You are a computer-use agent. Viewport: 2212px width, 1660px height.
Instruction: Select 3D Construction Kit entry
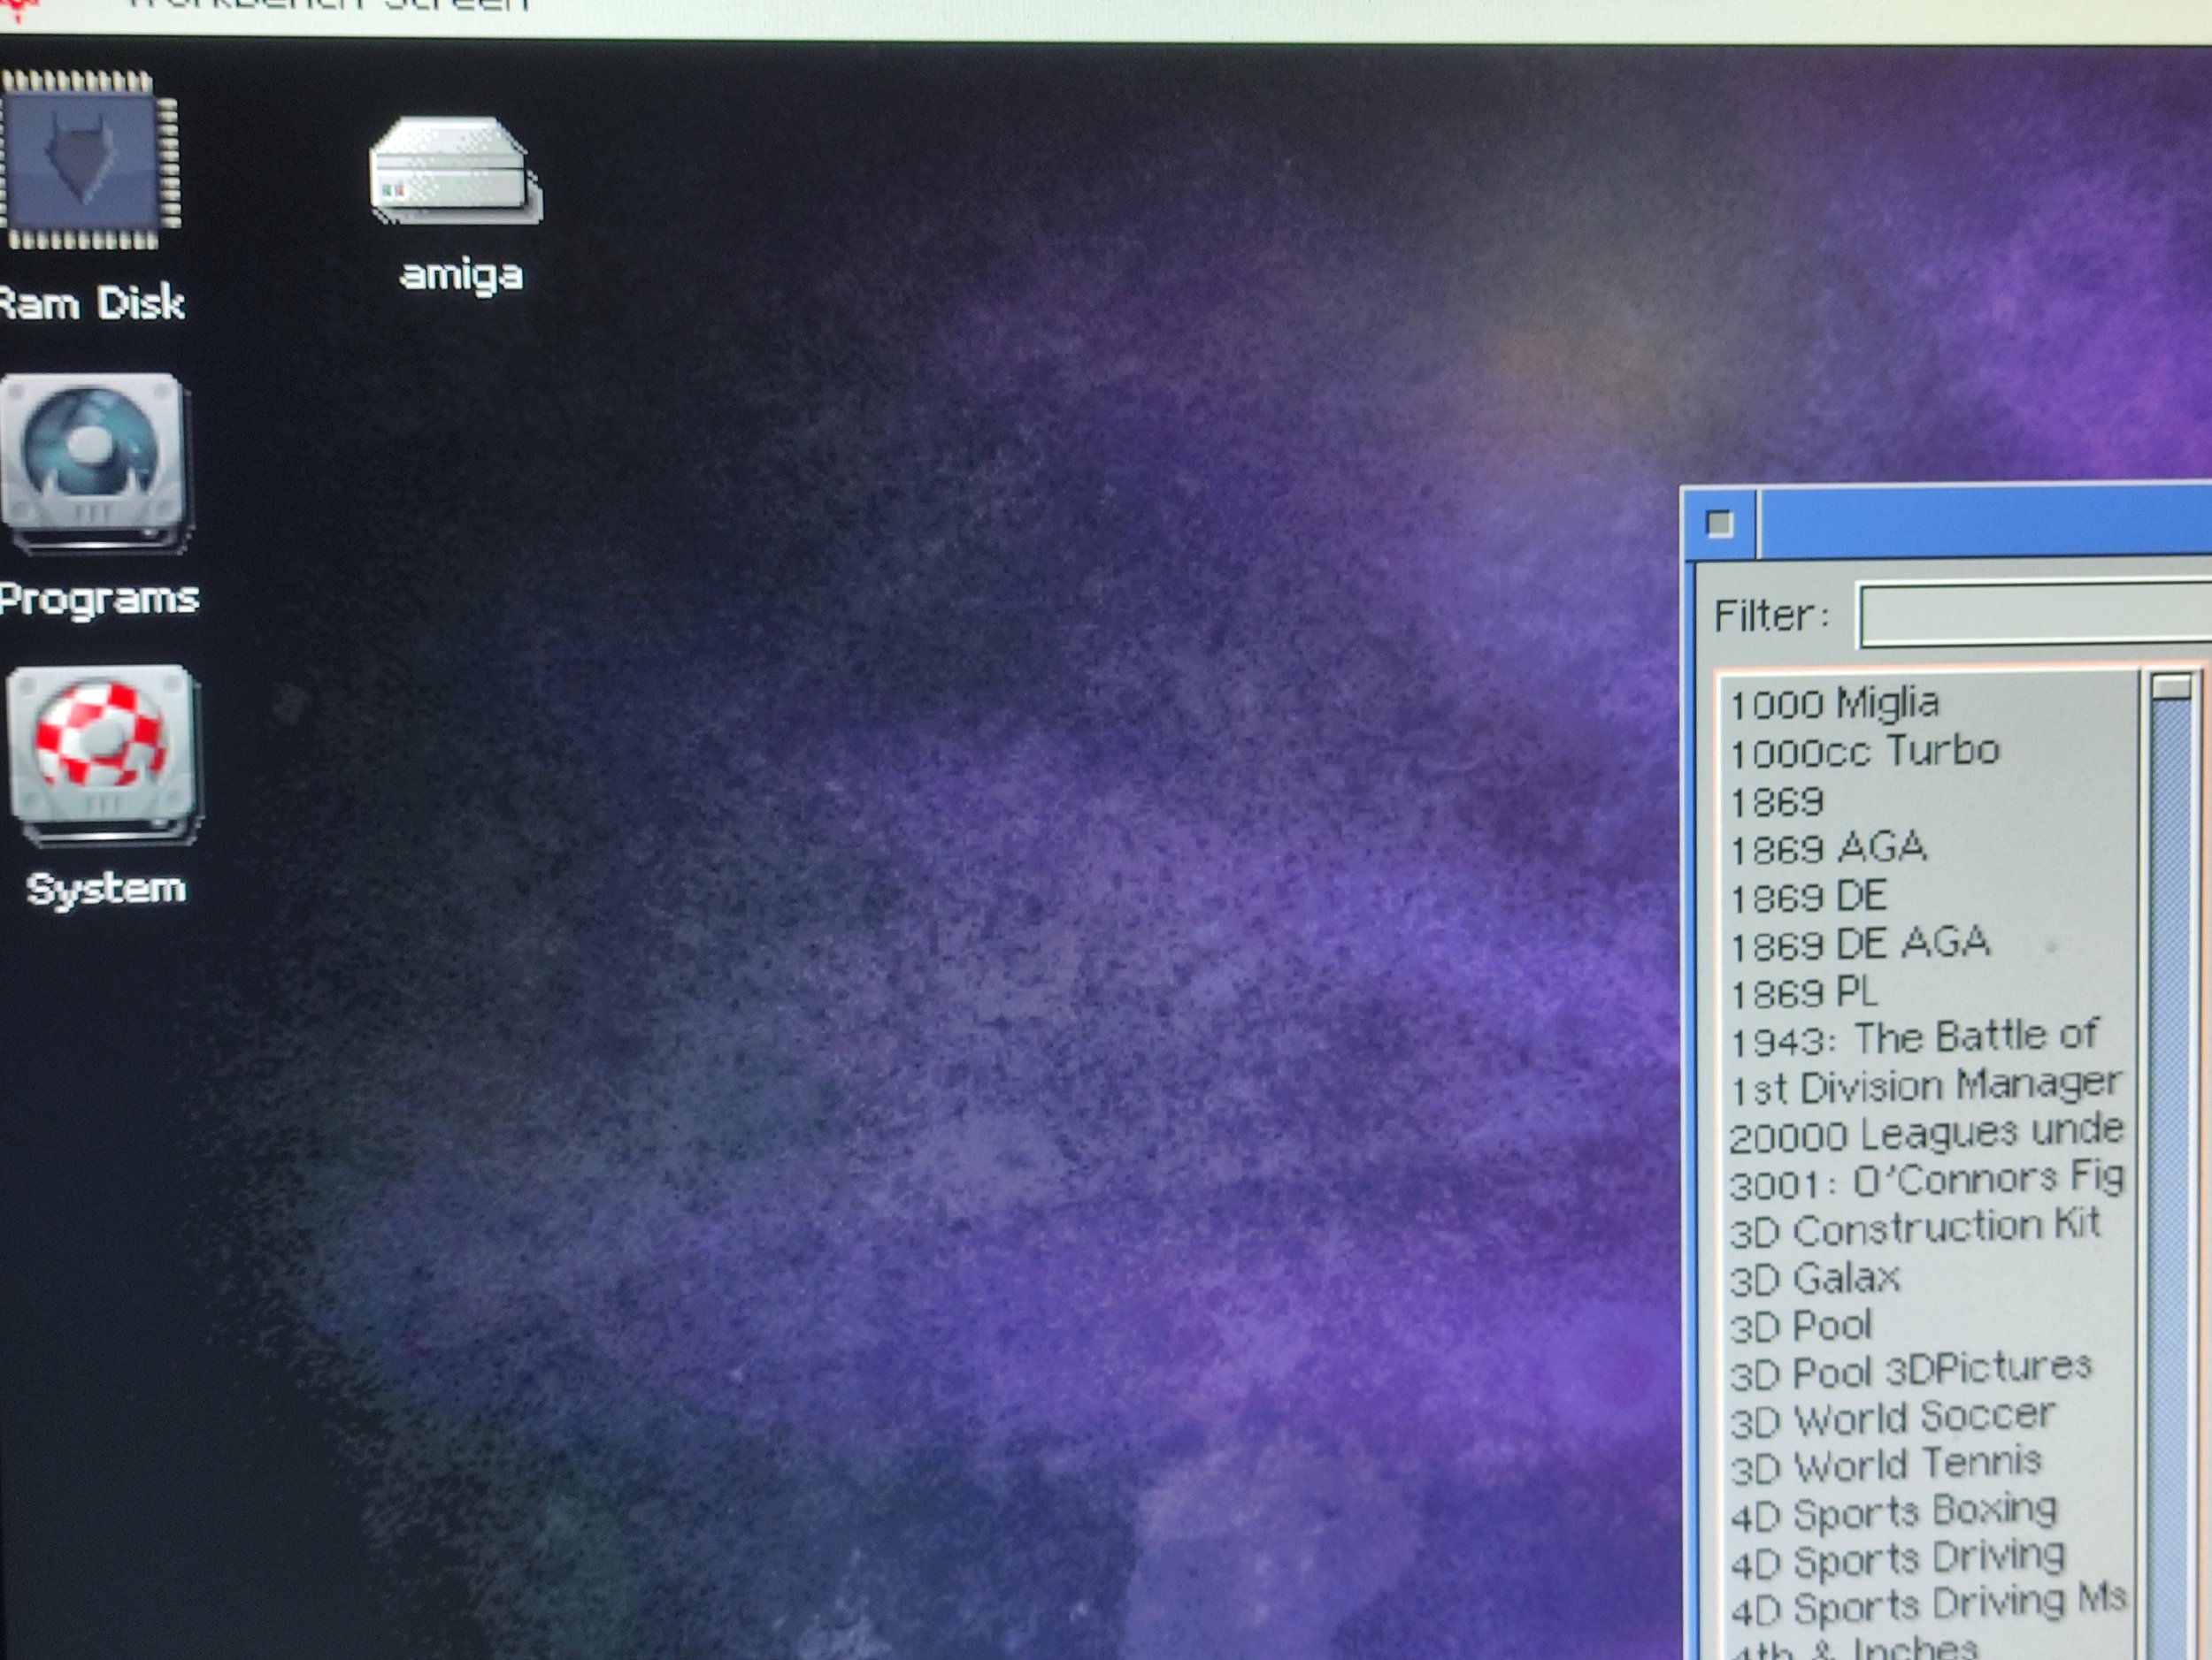point(1914,1228)
